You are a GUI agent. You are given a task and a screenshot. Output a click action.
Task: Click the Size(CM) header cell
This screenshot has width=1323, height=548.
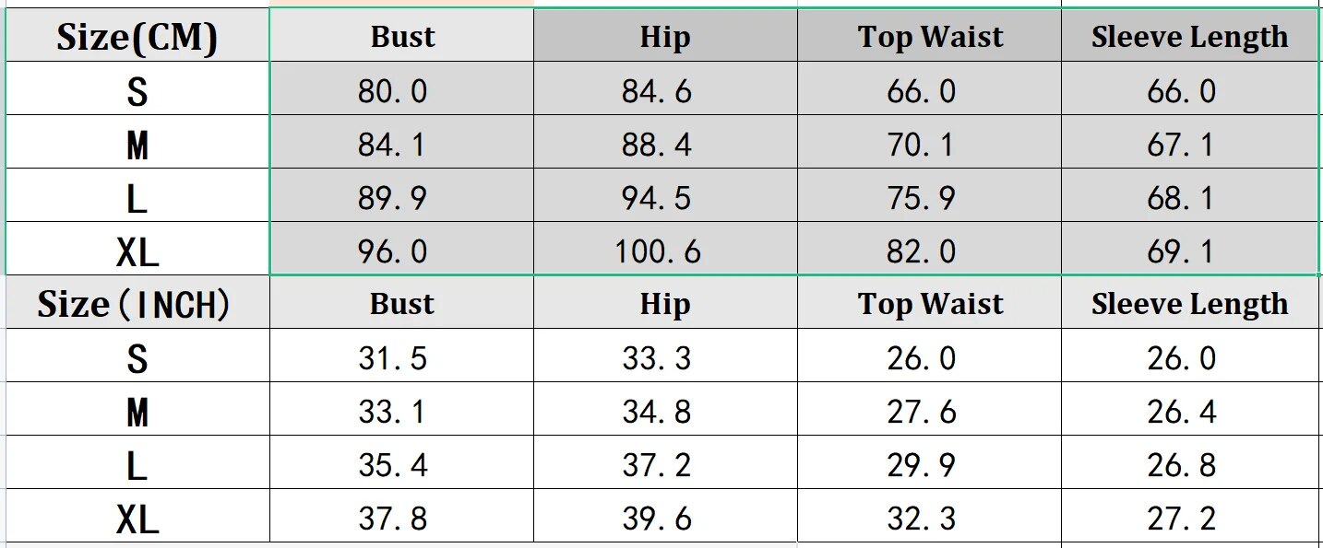click(137, 37)
